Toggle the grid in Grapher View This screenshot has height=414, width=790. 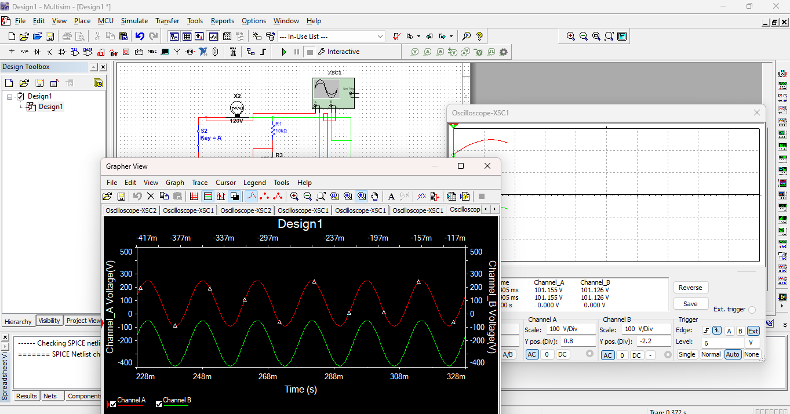click(194, 196)
